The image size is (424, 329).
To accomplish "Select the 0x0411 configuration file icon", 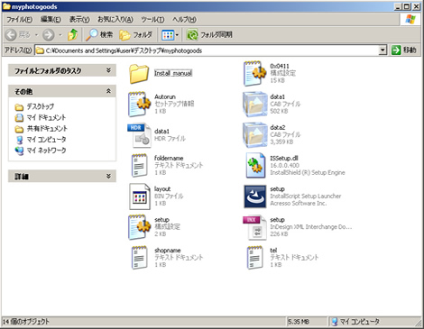I will pyautogui.click(x=255, y=73).
